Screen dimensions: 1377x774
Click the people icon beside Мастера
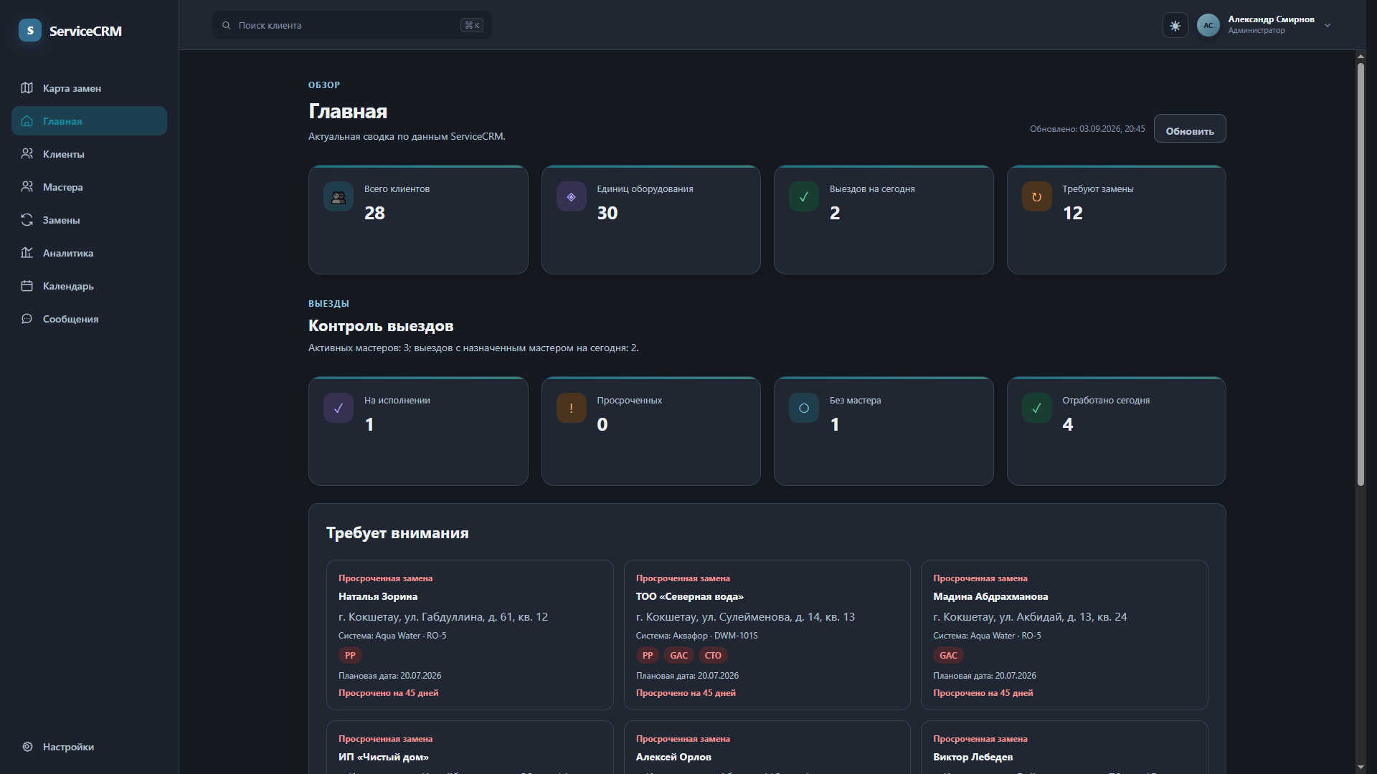click(x=27, y=187)
